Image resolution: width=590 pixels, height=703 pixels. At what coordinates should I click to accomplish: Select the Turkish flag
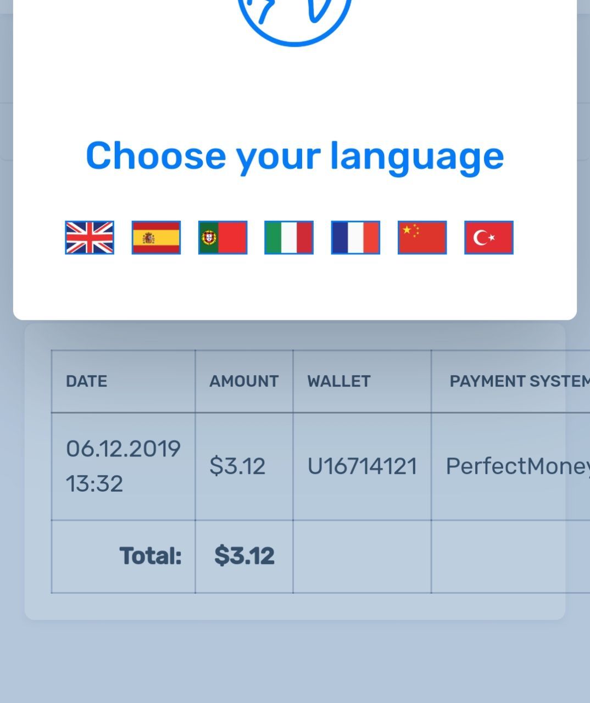click(488, 238)
